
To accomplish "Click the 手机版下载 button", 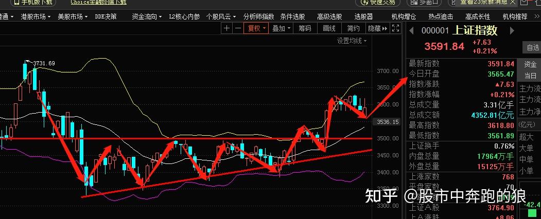I will pyautogui.click(x=33, y=2).
